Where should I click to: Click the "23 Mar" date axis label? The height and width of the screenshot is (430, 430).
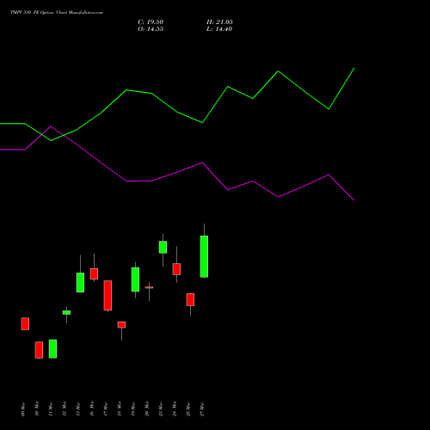[161, 409]
